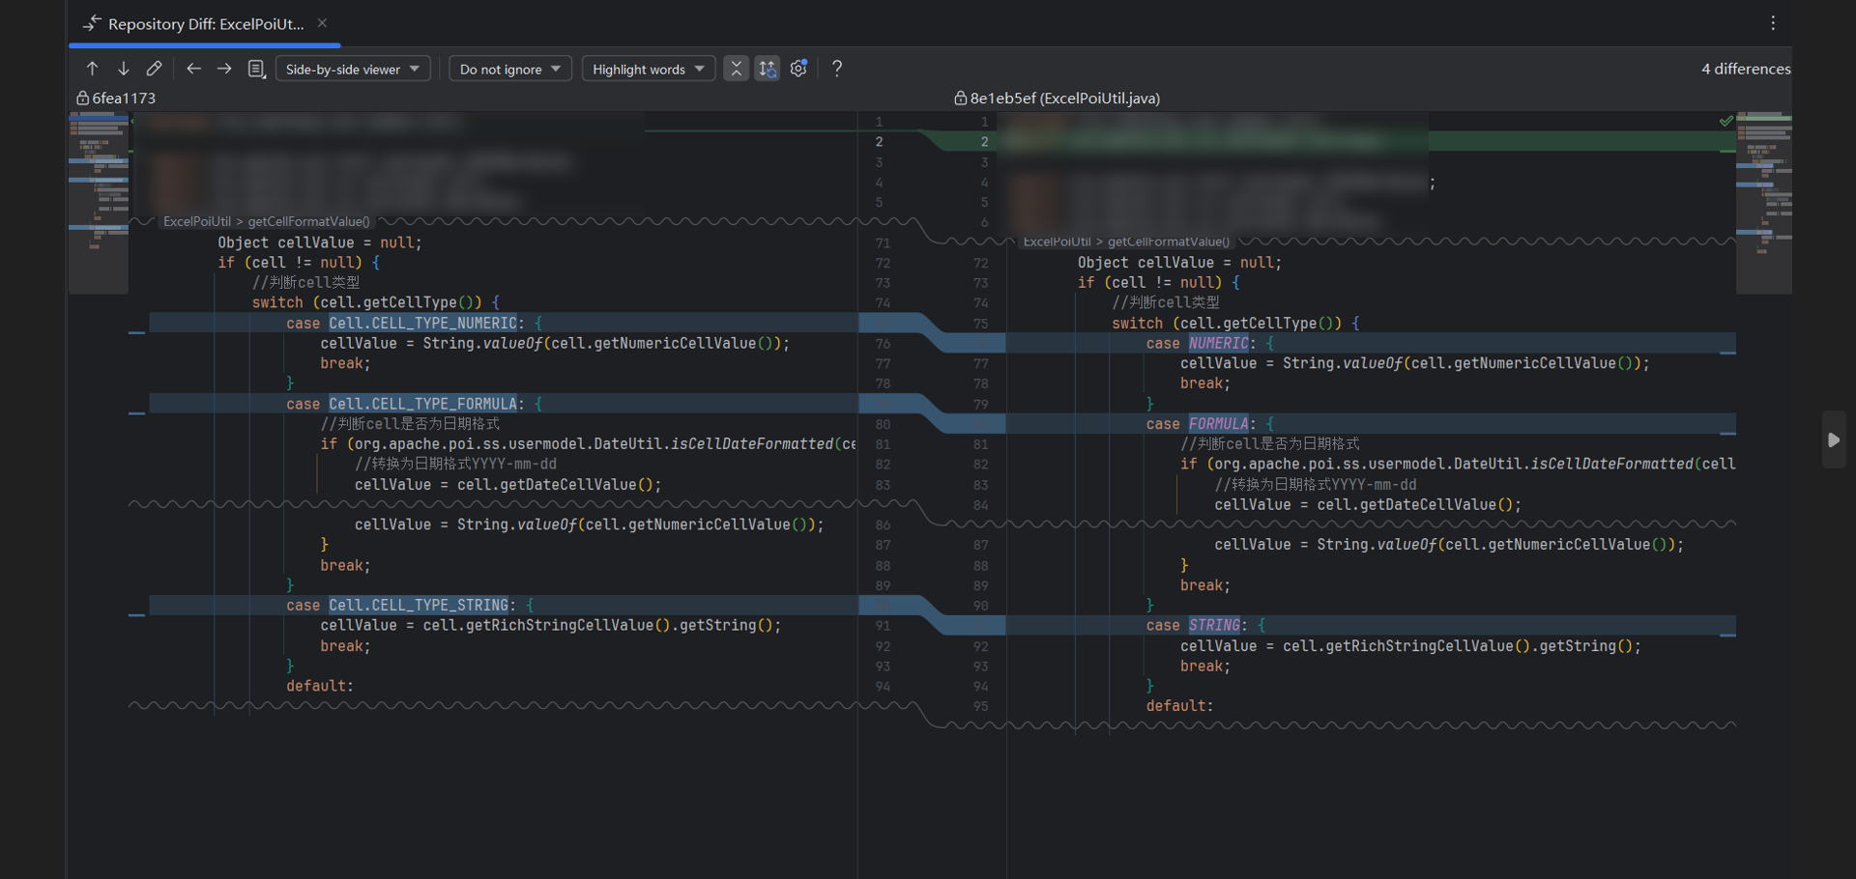Select the Repository Diff tab
This screenshot has width=1856, height=879.
pyautogui.click(x=205, y=24)
